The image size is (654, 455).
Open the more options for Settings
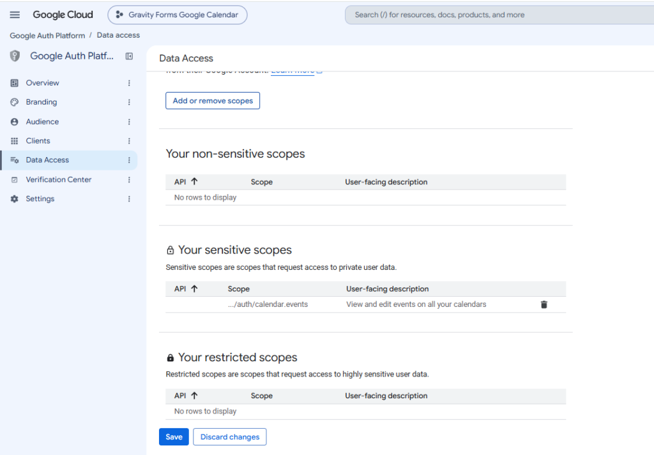point(129,198)
